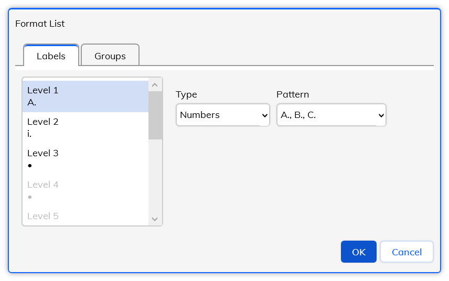Click the chevron on the Pattern select

coord(381,115)
